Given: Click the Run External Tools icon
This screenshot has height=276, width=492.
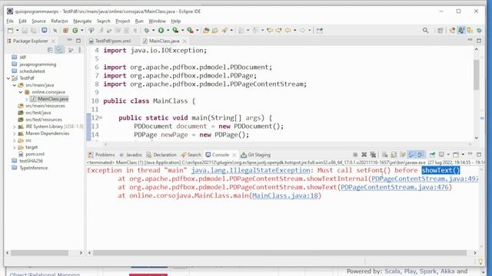Looking at the screenshot, I should 190,31.
